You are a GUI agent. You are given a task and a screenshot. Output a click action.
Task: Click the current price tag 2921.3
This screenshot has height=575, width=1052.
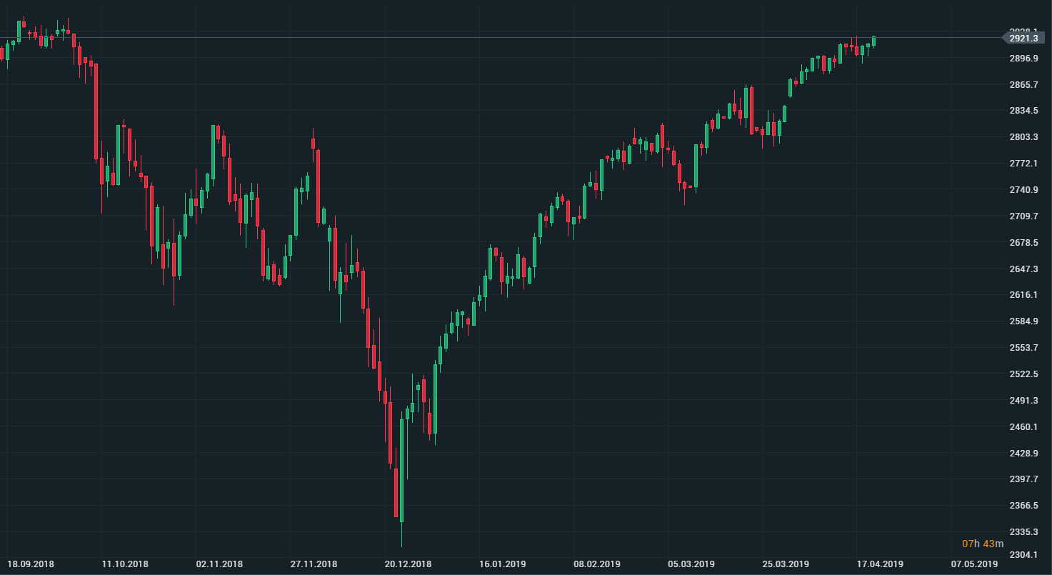[1024, 38]
